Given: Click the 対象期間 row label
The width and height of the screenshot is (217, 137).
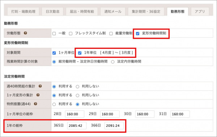Looking at the screenshot, I should (x=14, y=52).
